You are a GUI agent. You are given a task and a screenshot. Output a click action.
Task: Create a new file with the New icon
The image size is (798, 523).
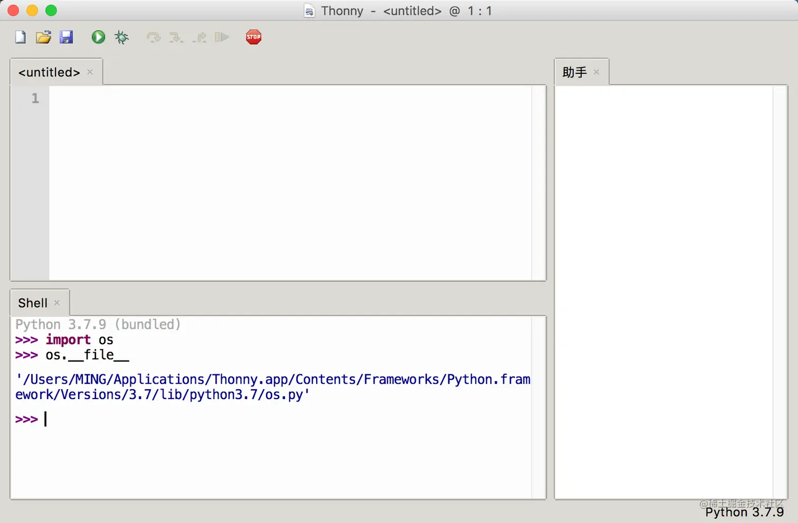click(x=21, y=37)
